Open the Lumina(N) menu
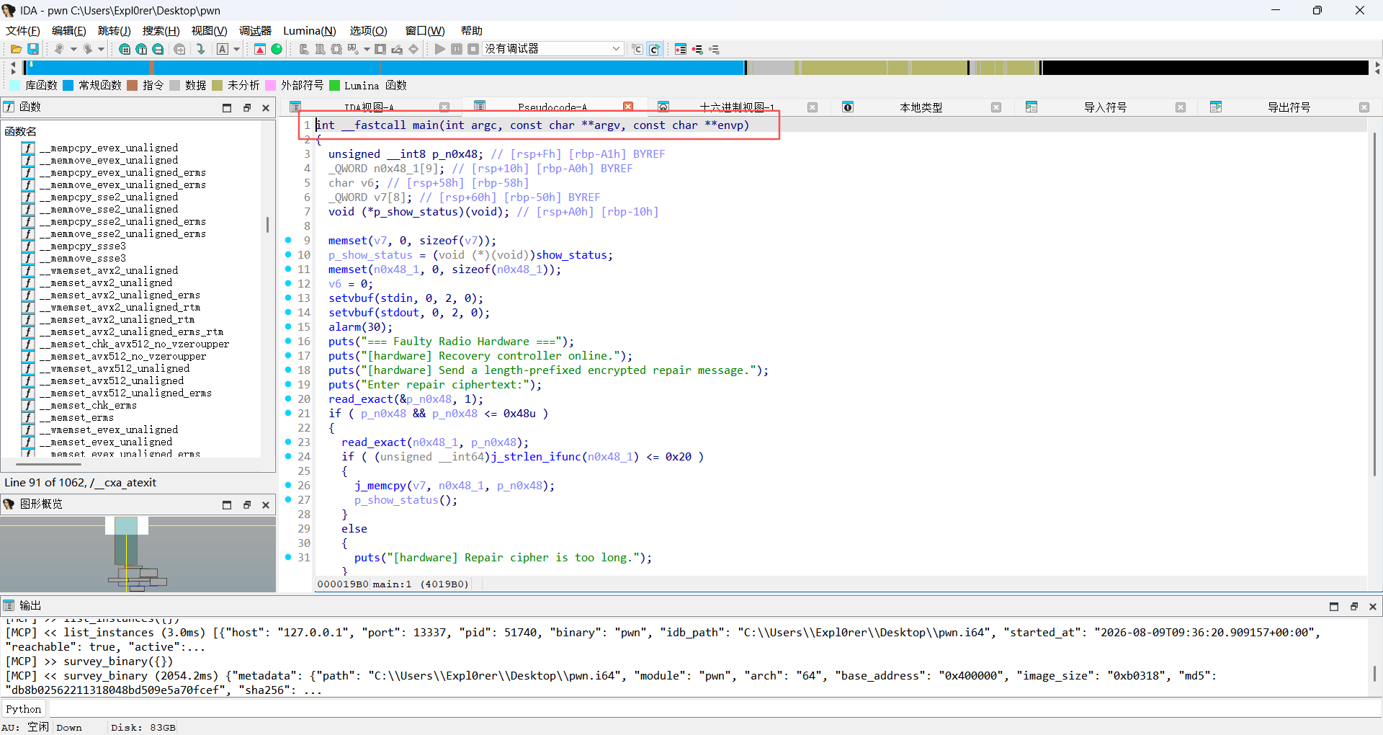Screen dimensions: 1383x735 click(x=310, y=30)
